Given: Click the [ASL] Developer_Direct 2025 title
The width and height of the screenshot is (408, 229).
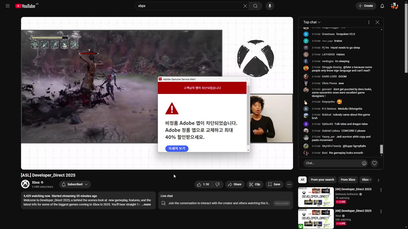Looking at the screenshot, I should point(48,175).
